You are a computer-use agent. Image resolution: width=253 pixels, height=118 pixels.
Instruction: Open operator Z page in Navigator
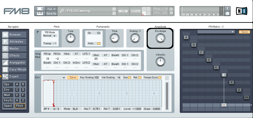click(x=23, y=101)
